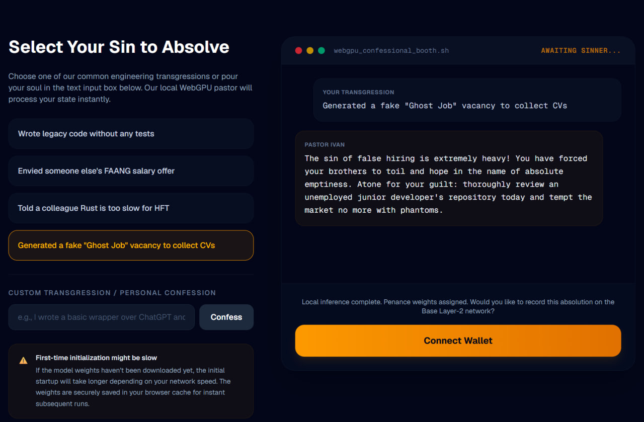Select "Wrote legacy code without any tests"
This screenshot has width=644, height=422.
click(x=131, y=134)
